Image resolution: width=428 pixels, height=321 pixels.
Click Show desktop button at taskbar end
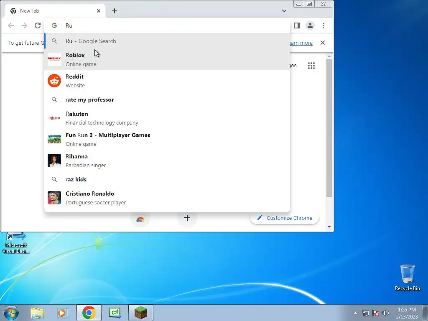click(x=425, y=313)
